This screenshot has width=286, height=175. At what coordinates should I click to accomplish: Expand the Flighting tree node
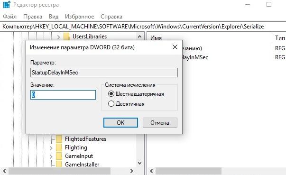(51, 148)
